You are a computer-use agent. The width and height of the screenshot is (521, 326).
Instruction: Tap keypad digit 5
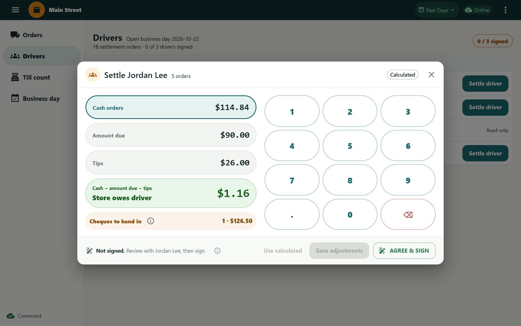point(350,146)
